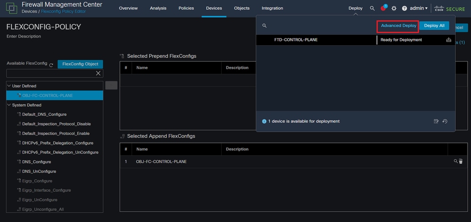
Task: Click the icon beside DNS_Configure
Action: click(x=19, y=162)
